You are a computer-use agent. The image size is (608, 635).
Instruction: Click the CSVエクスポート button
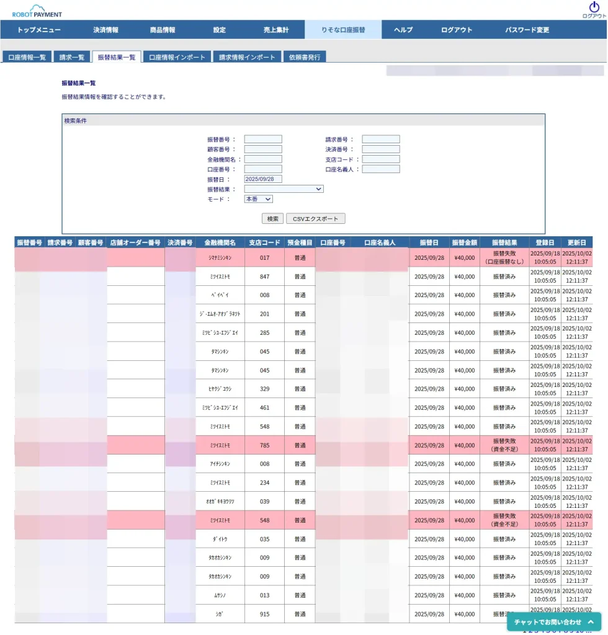[315, 219]
